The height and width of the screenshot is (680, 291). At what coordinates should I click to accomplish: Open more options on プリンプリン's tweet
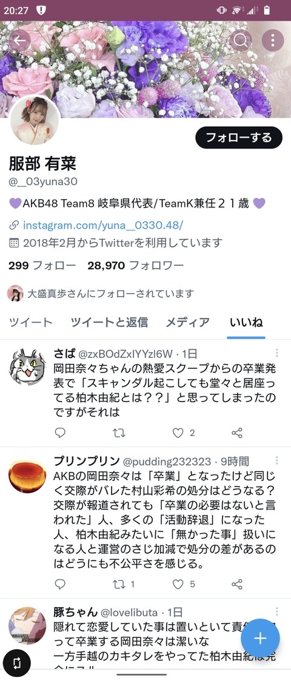[276, 460]
